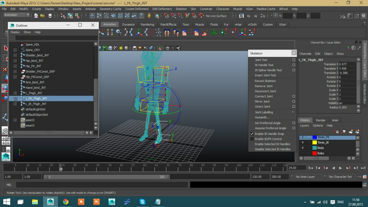Click the paint skin weights brush shelf icon

coord(204,33)
